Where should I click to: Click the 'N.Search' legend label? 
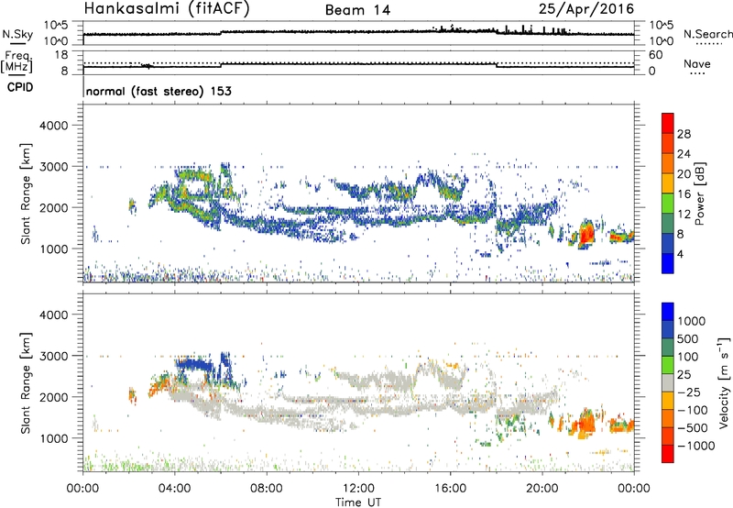[x=707, y=34]
